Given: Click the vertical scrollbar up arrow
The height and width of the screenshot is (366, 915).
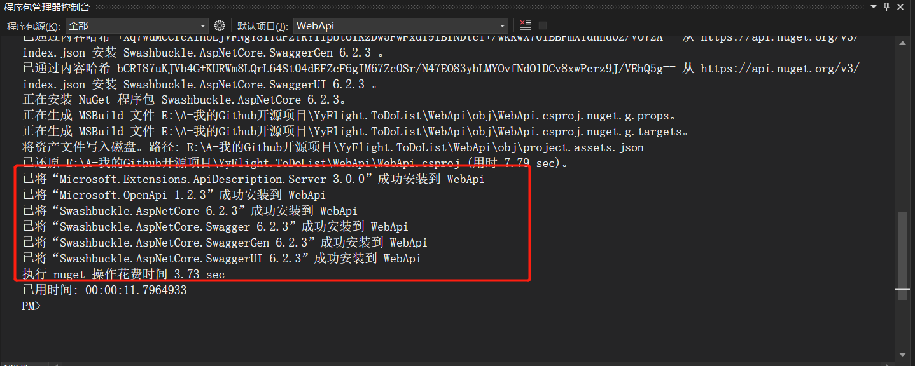Looking at the screenshot, I should (903, 44).
